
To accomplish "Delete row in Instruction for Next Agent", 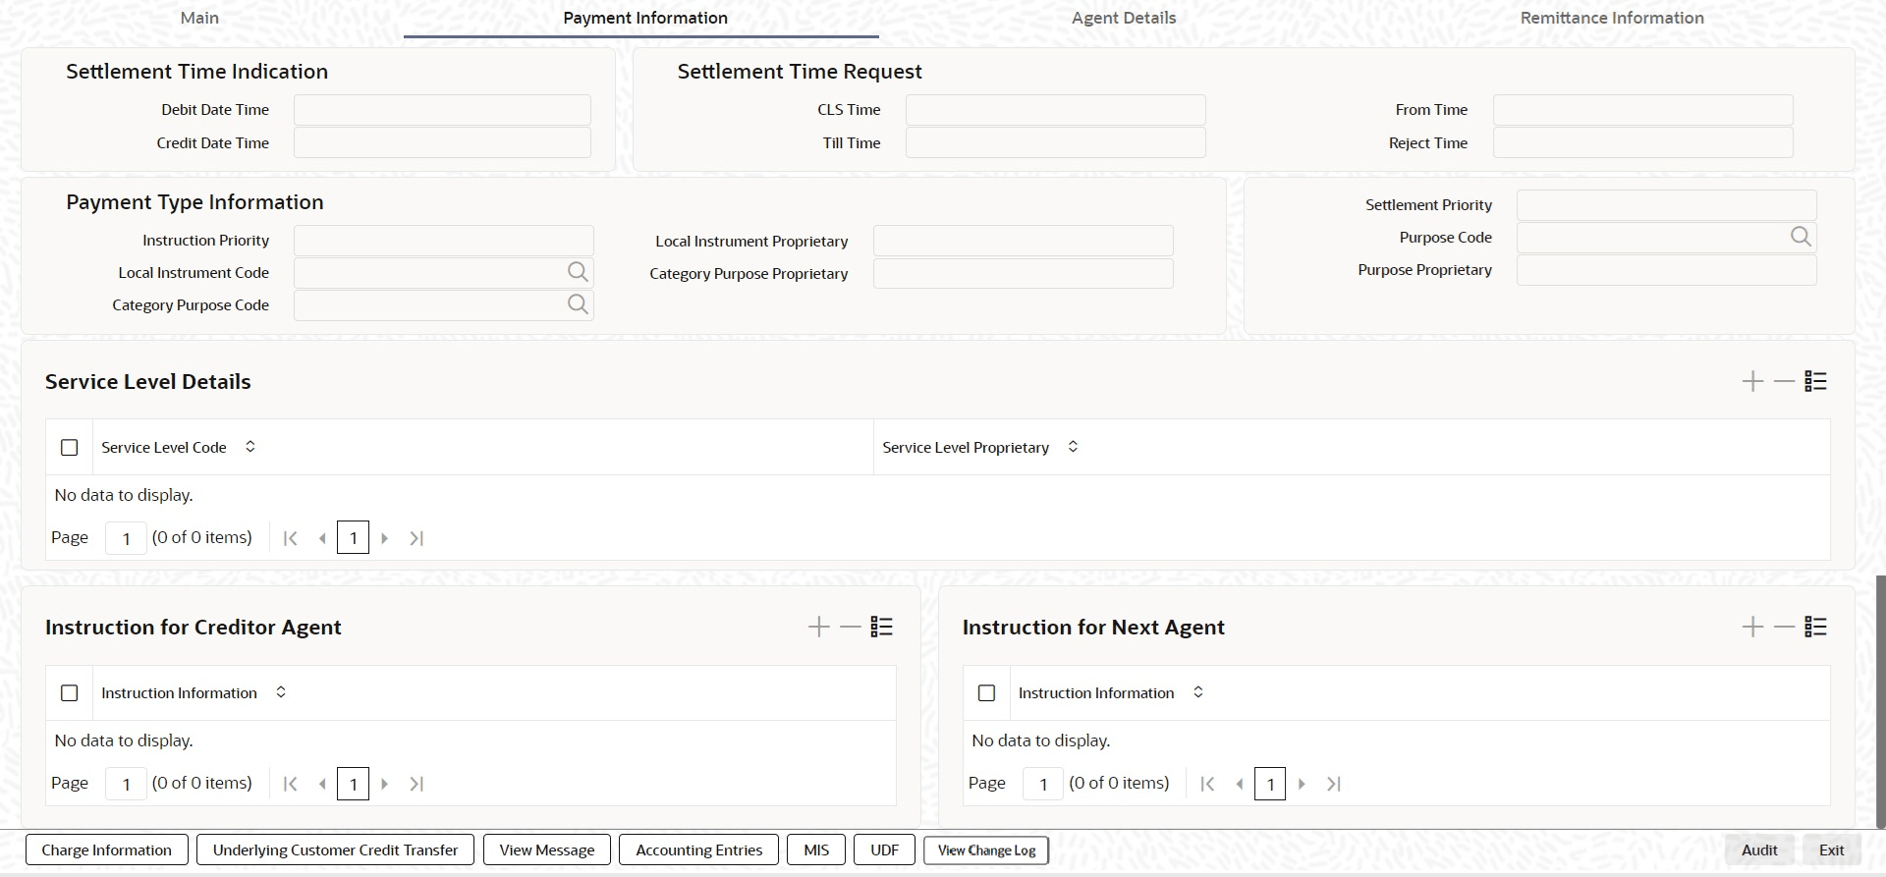I will pyautogui.click(x=1784, y=627).
